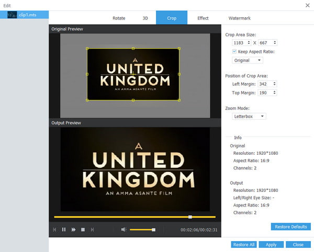
Task: Select the bottom-right crop handle
Action: pyautogui.click(x=179, y=99)
